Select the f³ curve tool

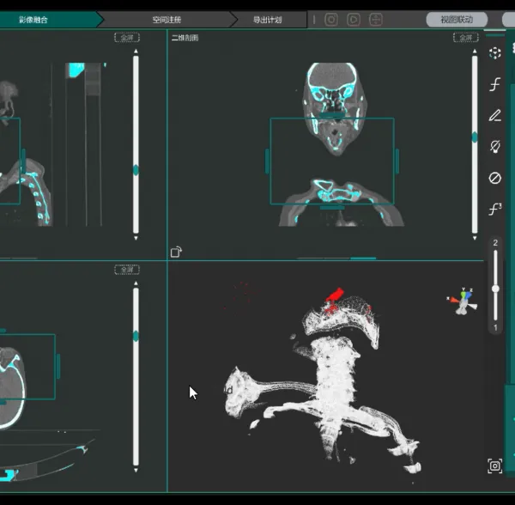[x=495, y=209]
